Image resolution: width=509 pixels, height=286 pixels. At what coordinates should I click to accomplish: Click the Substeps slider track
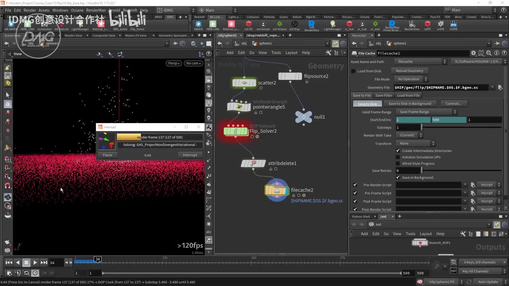point(461,128)
